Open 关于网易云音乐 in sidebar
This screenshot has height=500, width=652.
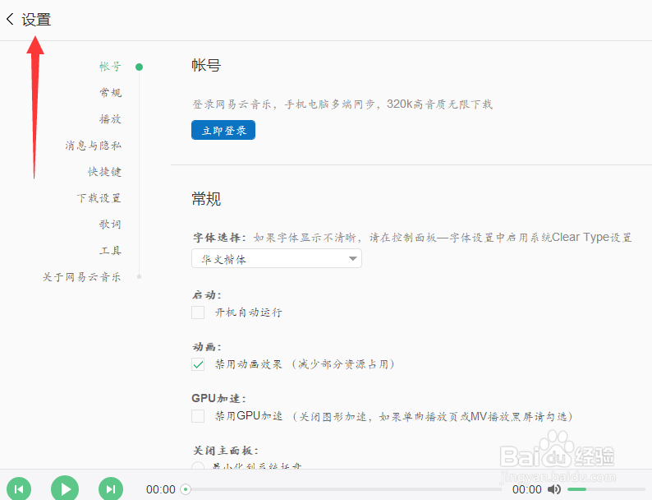pyautogui.click(x=81, y=276)
